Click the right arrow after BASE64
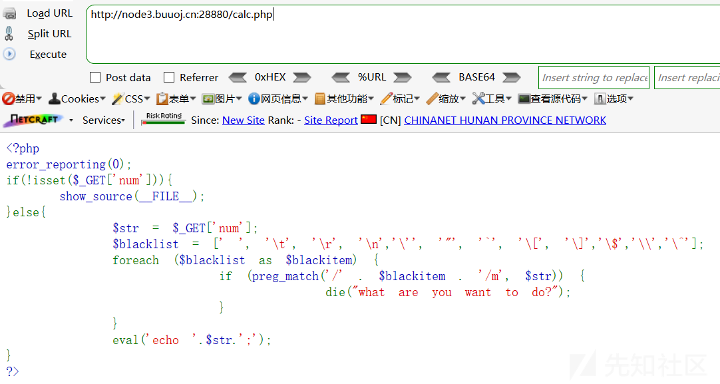 [x=512, y=77]
